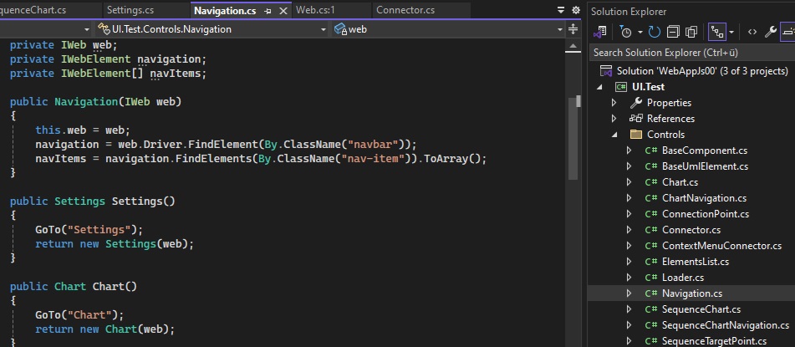Screen dimensions: 795x347
Task: Click the Collapse All icon in Solution Explorer
Action: click(673, 33)
